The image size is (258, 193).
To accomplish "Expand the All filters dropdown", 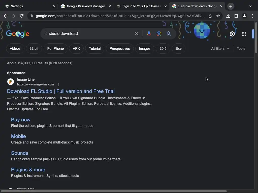I will coord(220,49).
